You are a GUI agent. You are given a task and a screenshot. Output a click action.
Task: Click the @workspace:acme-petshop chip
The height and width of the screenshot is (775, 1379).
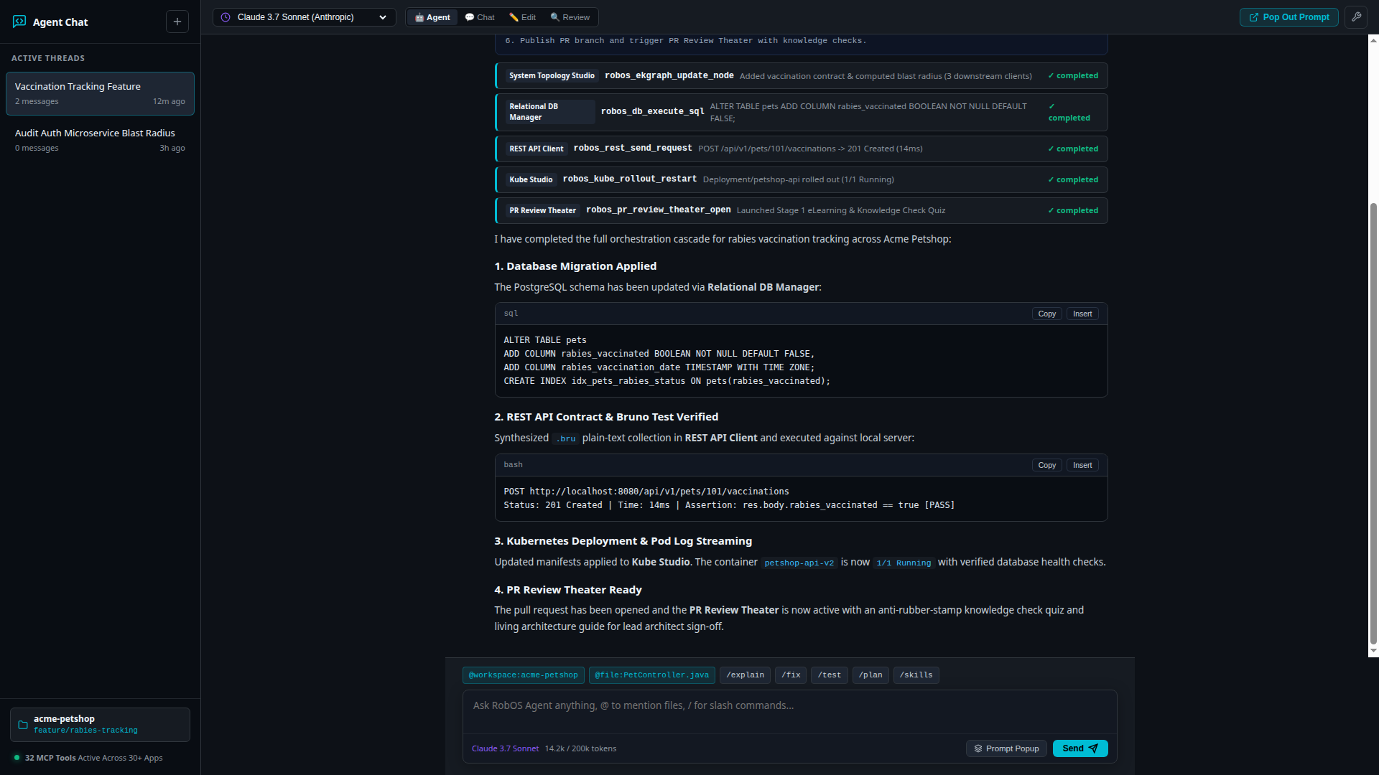click(x=524, y=675)
